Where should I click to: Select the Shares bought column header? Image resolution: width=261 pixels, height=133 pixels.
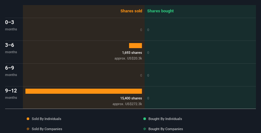point(161,11)
